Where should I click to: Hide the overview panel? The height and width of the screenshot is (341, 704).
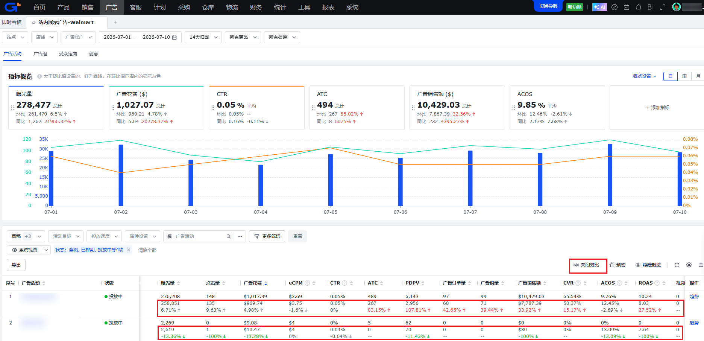pos(648,265)
